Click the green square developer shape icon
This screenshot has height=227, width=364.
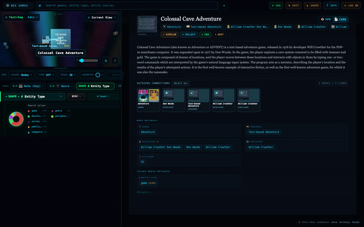click(x=29, y=116)
